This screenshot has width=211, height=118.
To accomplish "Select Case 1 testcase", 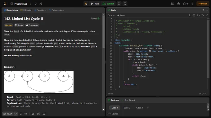I will (x=114, y=108).
